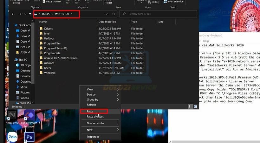260x143 pixels.
Task: Switch to details view layout
Action: pyautogui.click(x=190, y=107)
